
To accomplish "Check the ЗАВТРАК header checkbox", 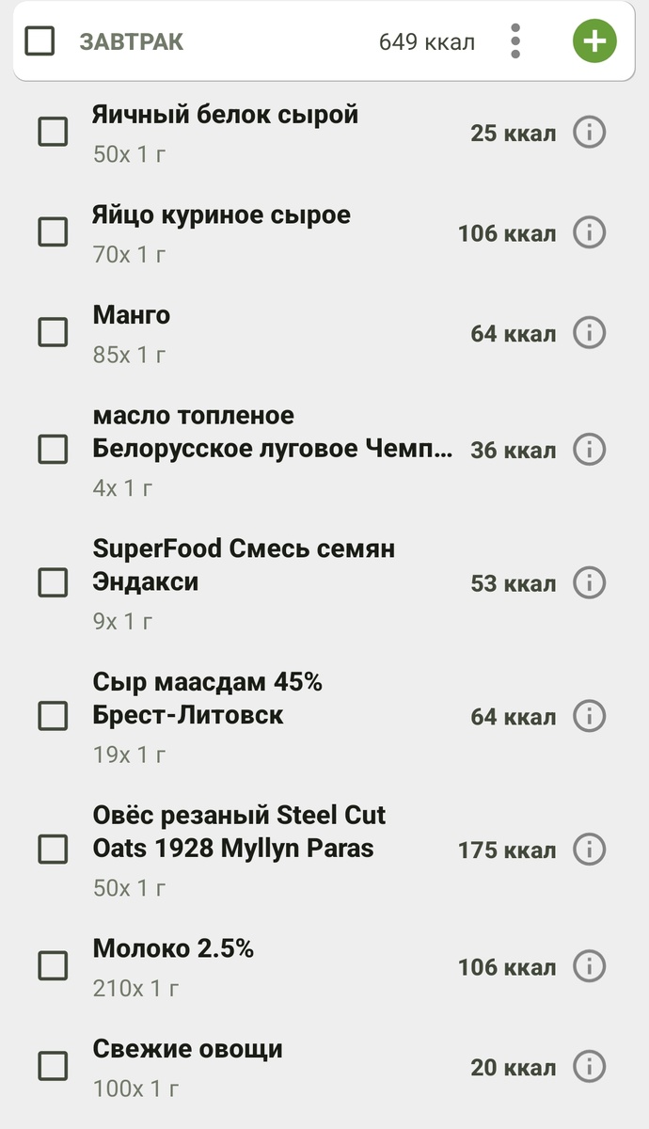I will point(39,41).
